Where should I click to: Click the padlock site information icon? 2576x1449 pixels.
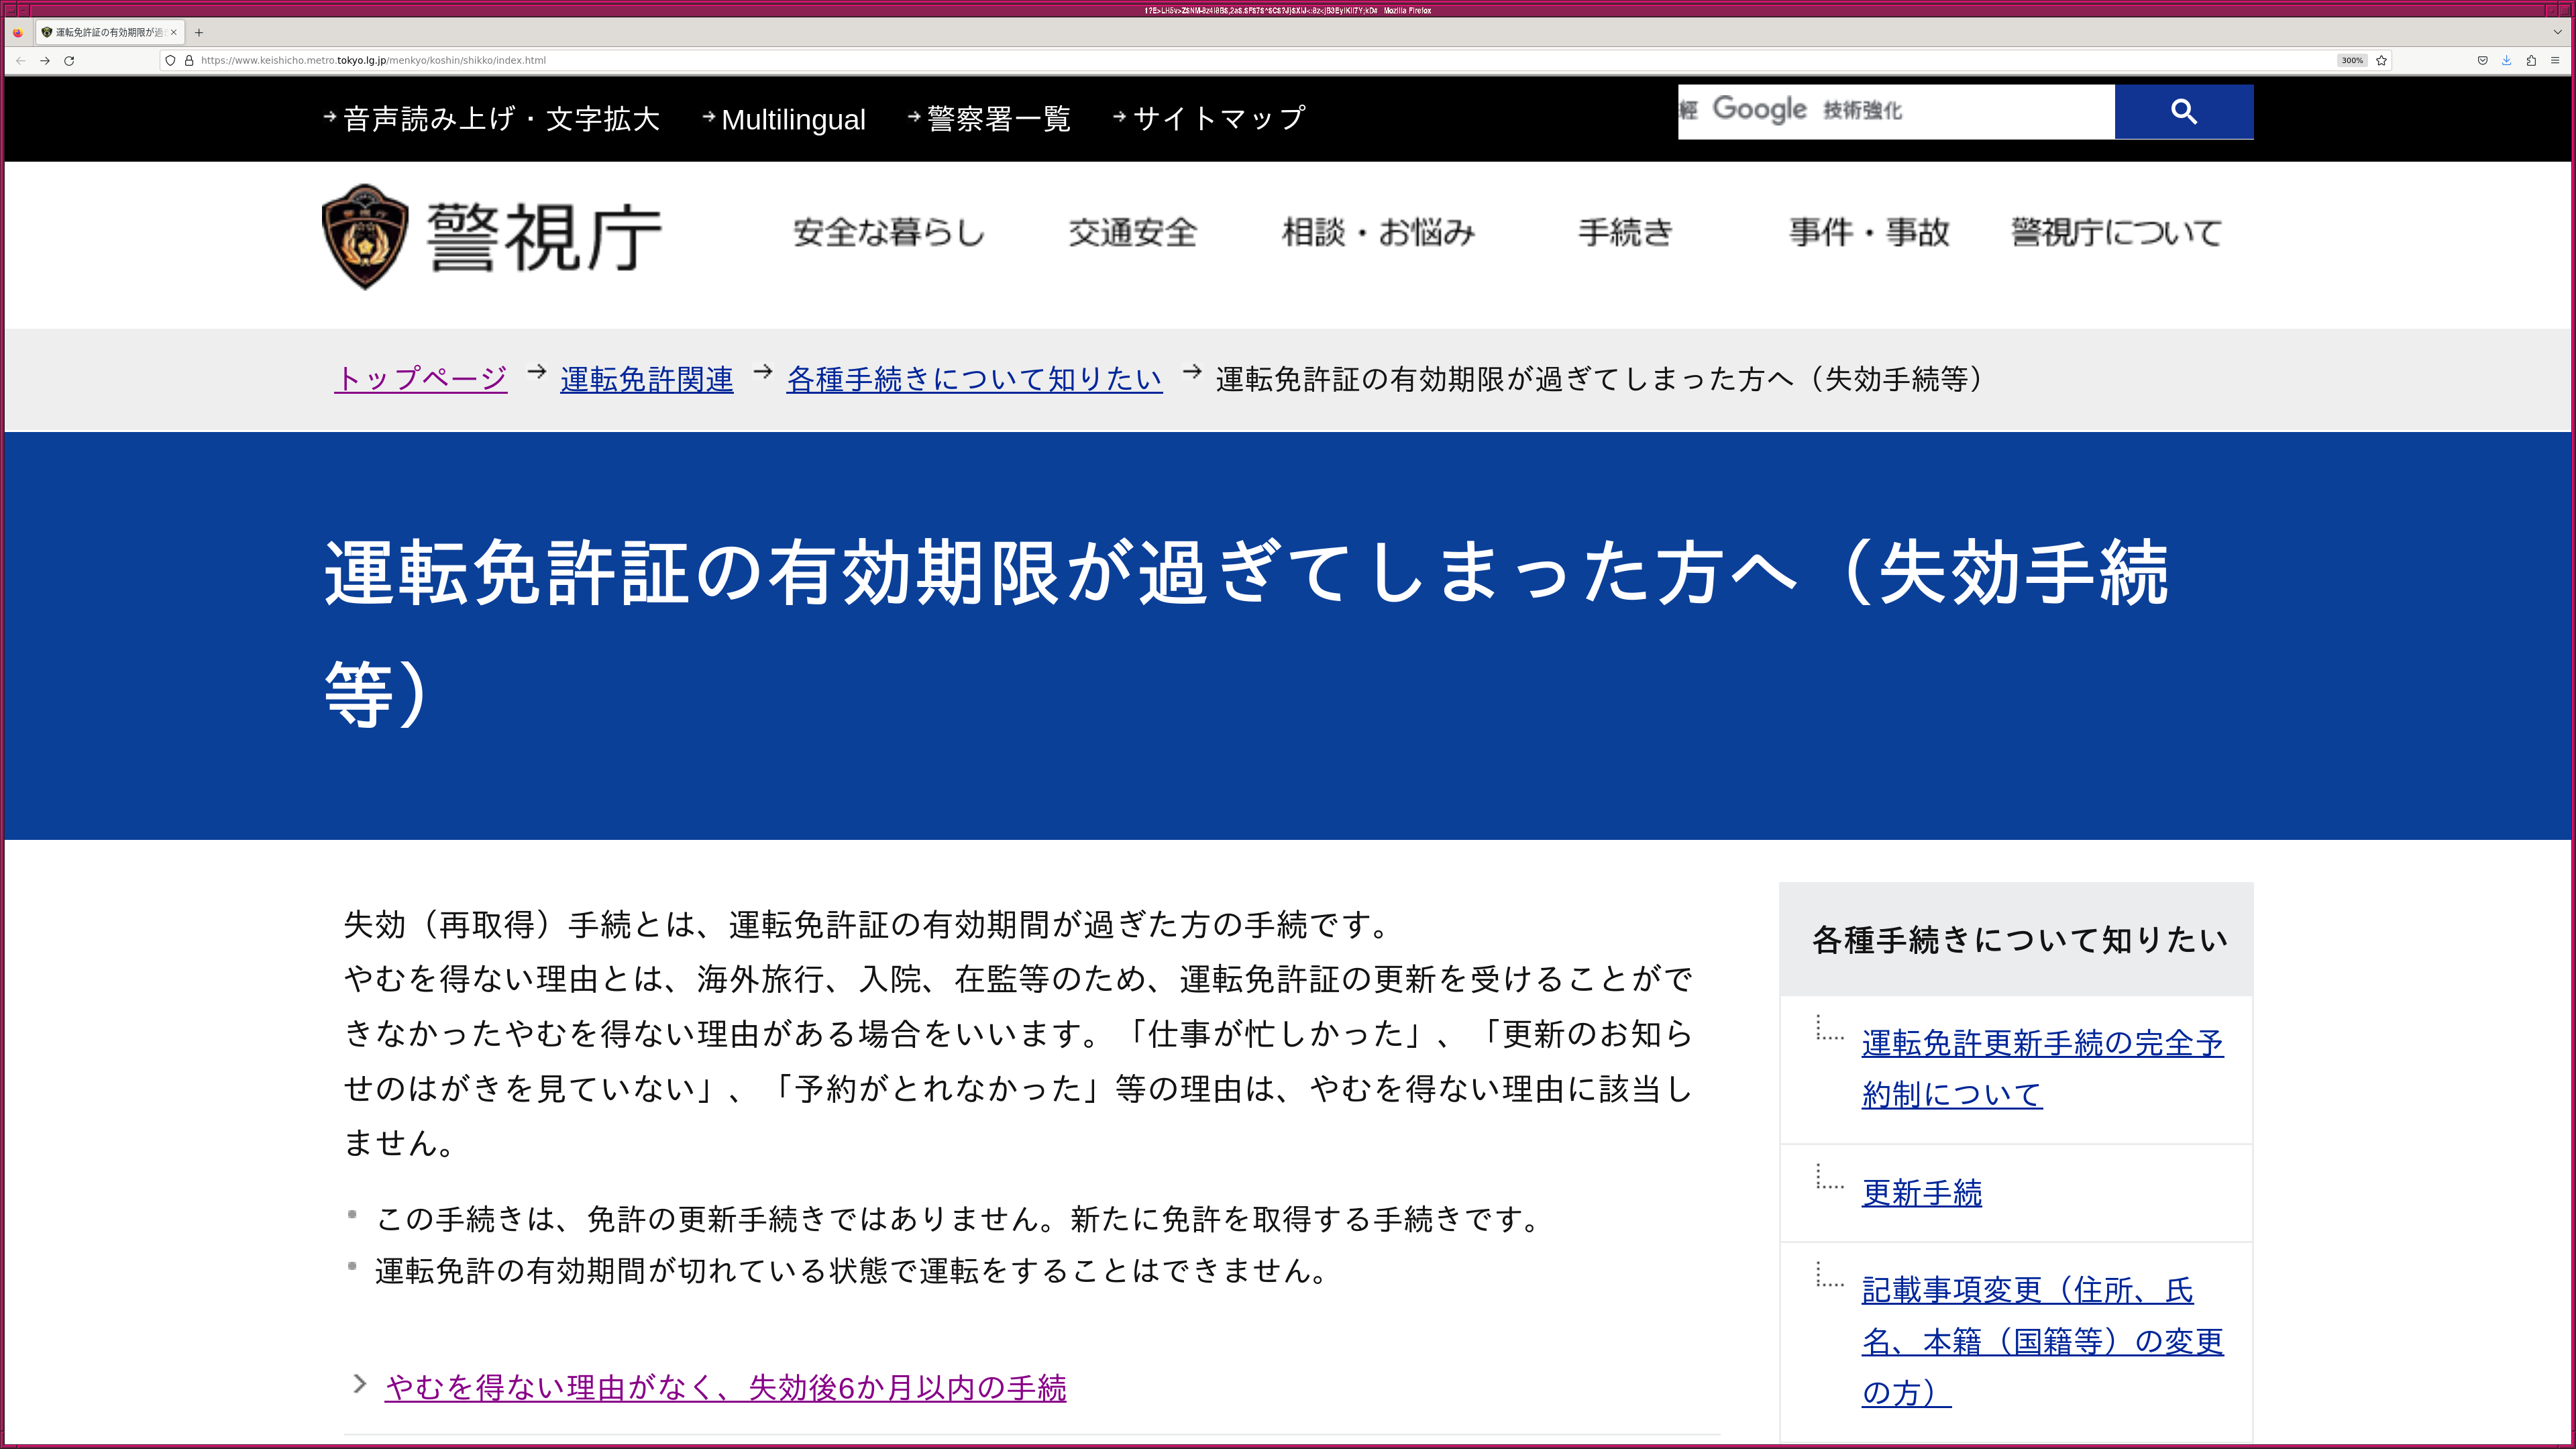click(189, 60)
